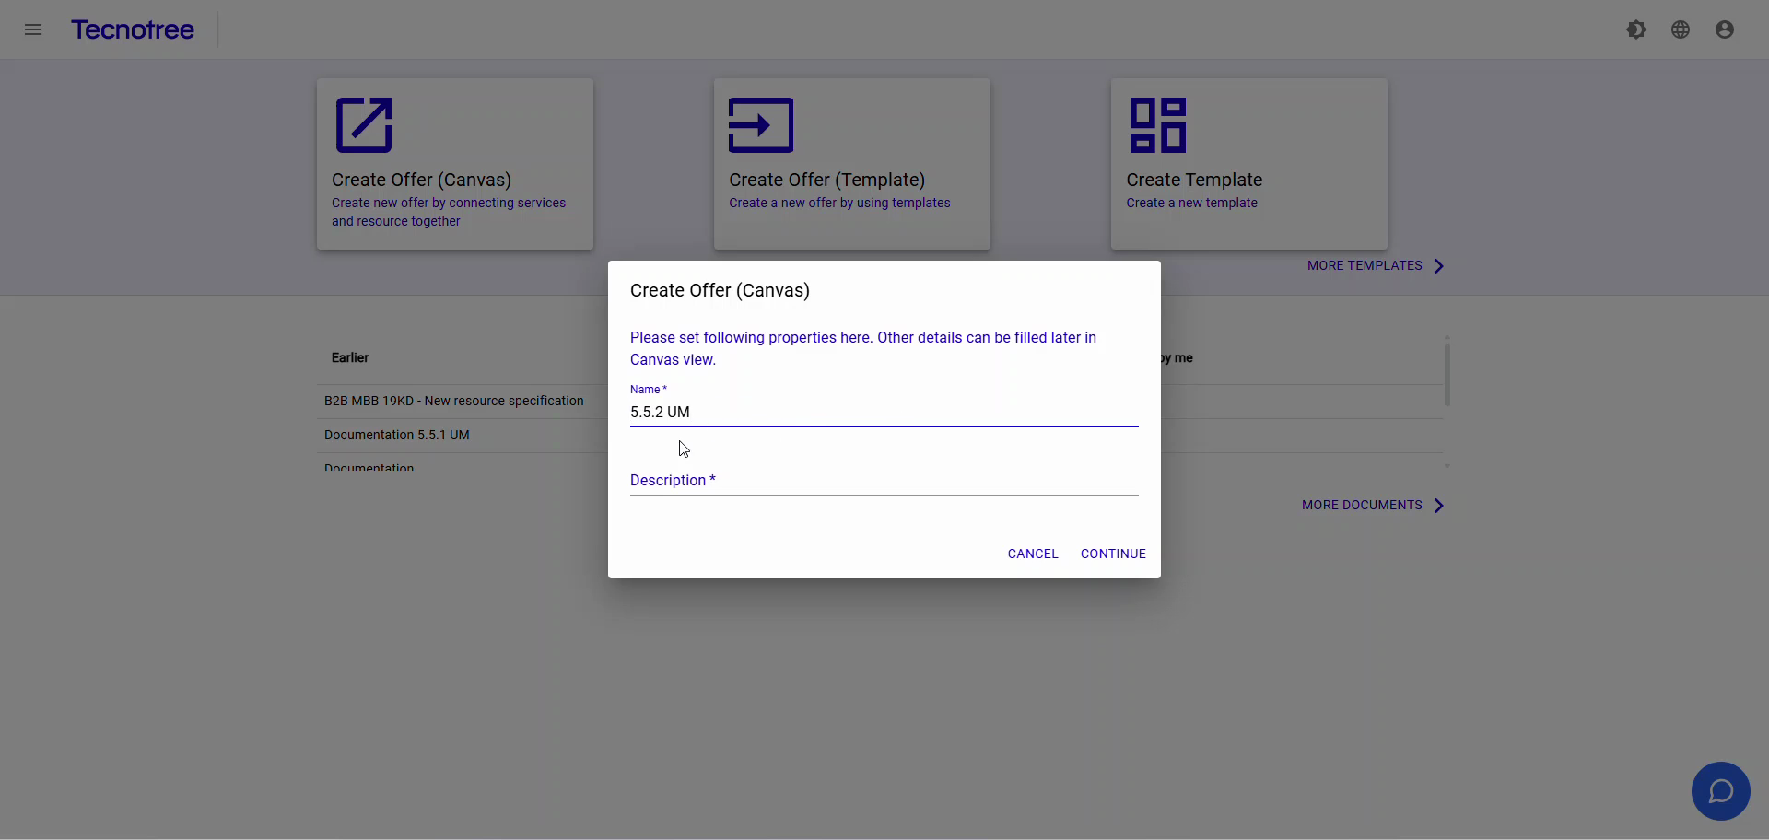Click CANCEL in the dialog
This screenshot has width=1769, height=840.
[1033, 553]
